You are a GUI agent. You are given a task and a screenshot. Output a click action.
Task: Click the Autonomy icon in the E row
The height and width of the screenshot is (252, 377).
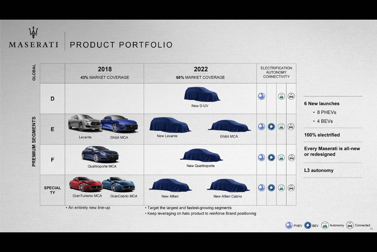pyautogui.click(x=281, y=127)
